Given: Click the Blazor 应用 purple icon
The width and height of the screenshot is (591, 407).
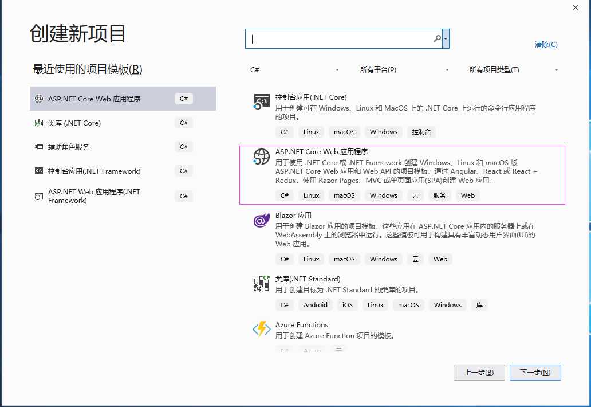Looking at the screenshot, I should 262,220.
